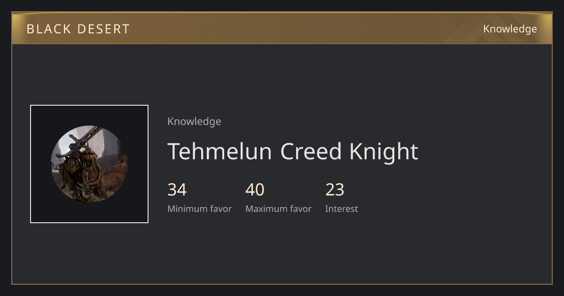Screen dimensions: 564x296
Task: Select the Interest label
Action: (x=342, y=209)
